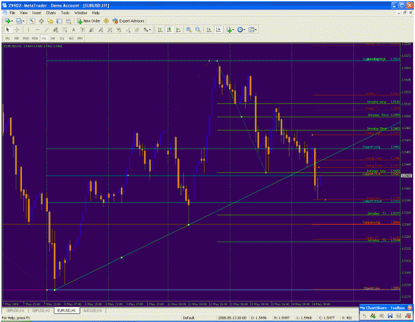Switch timeframe to M1
Image resolution: width=415 pixels, height=322 pixels.
[x=8, y=38]
